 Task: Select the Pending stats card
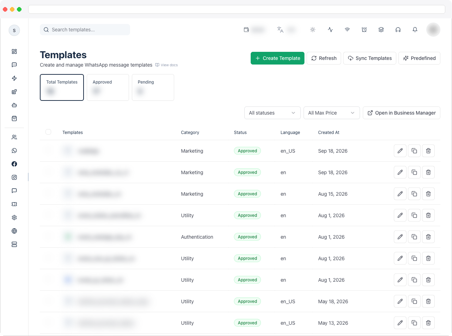click(153, 87)
